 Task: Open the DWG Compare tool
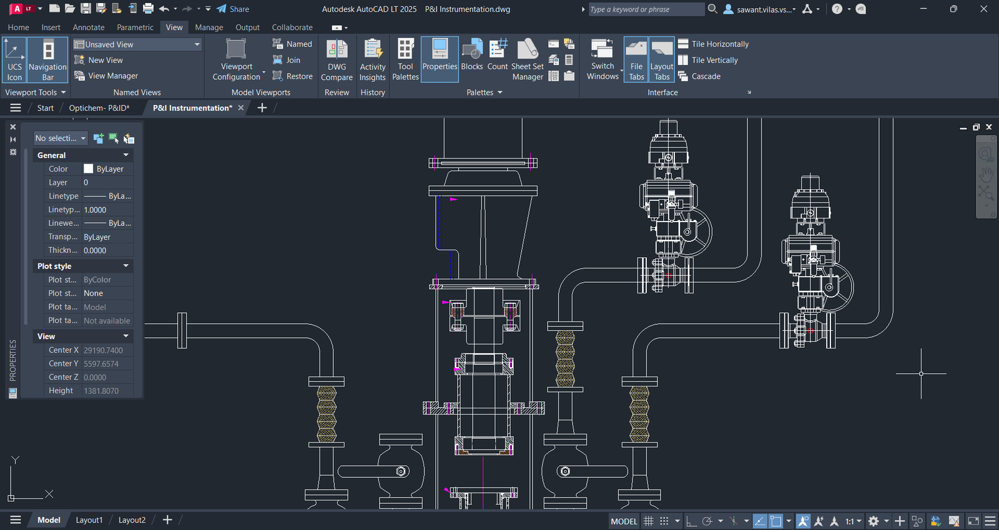pos(337,60)
